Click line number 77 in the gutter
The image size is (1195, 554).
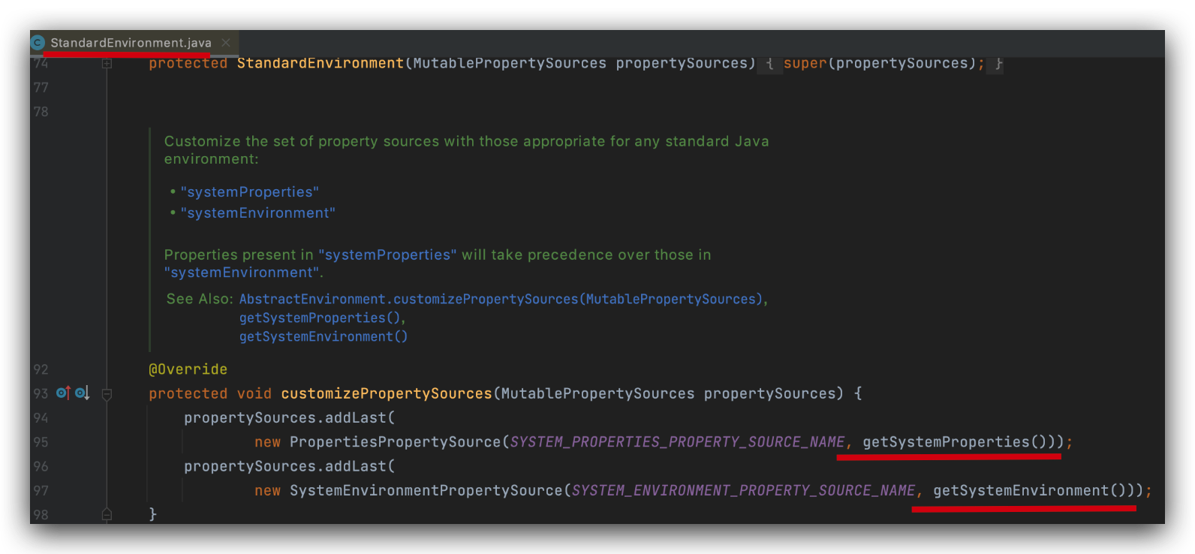tap(41, 87)
